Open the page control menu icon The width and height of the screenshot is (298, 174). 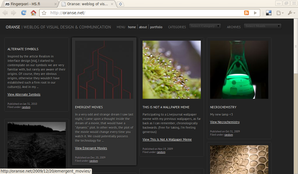tap(280, 13)
